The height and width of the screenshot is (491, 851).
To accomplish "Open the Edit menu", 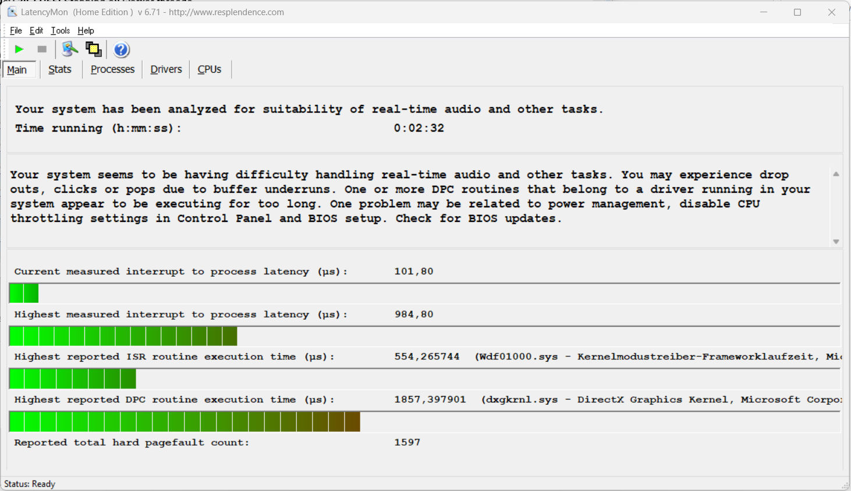I will coord(36,31).
